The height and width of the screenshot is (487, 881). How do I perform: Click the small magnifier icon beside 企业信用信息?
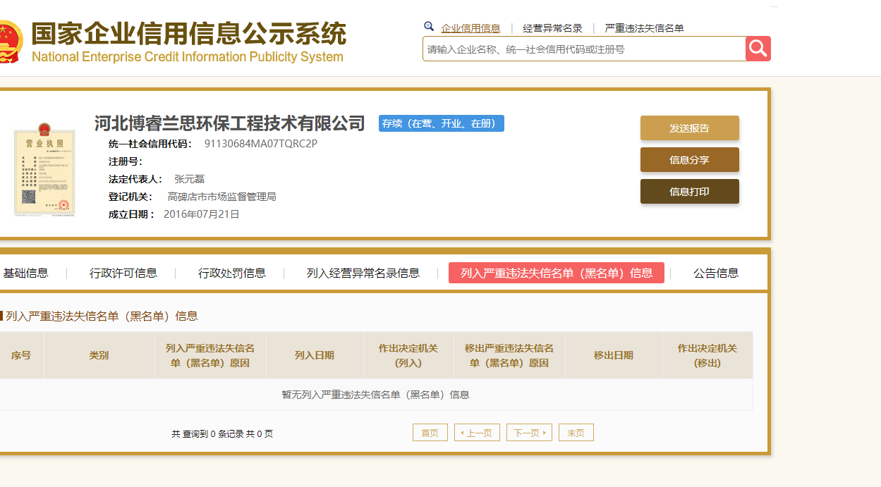click(429, 27)
